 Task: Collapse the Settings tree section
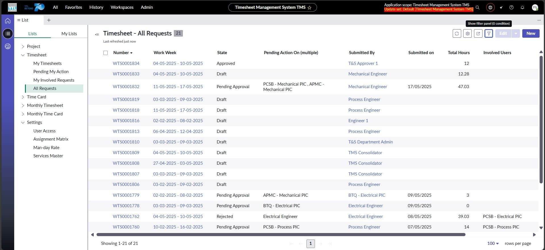23,122
